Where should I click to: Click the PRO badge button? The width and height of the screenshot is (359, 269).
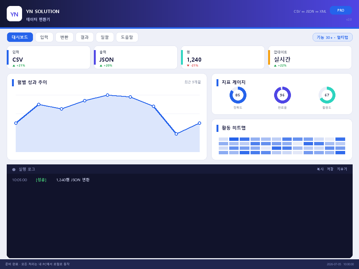[341, 10]
